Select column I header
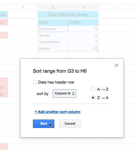 click(113, 8)
